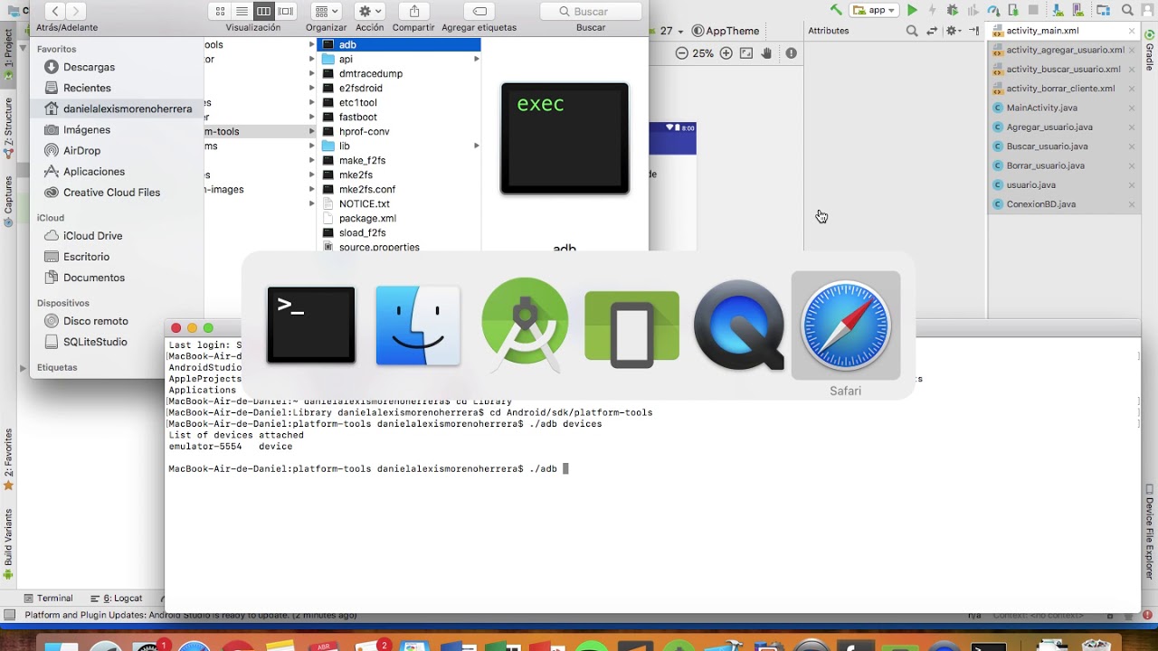
Task: Zoom out the layout preview
Action: pyautogui.click(x=682, y=53)
